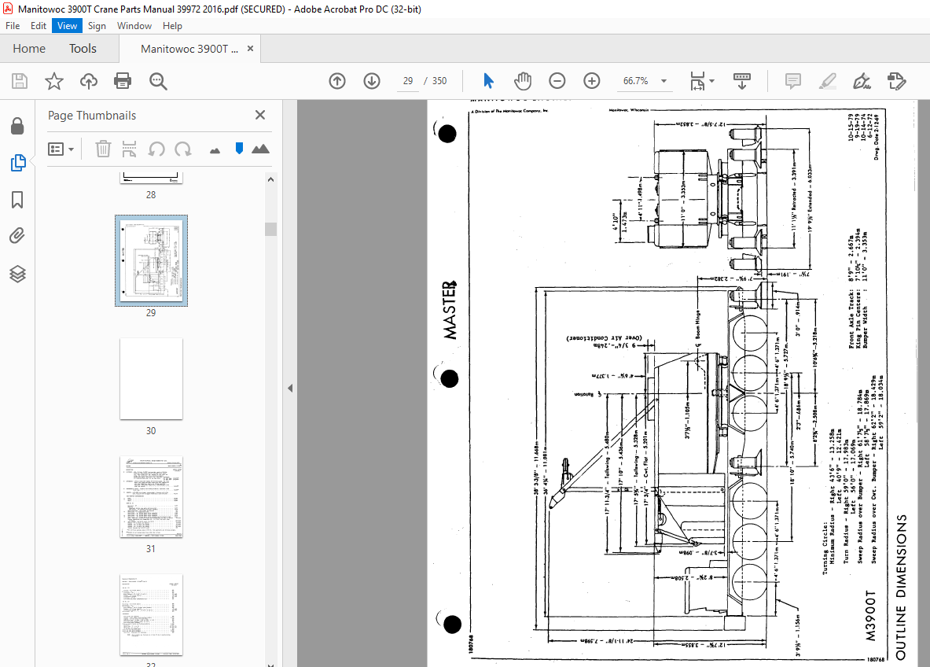930x667 pixels.
Task: Upload file to cloud icon
Action: click(x=88, y=81)
